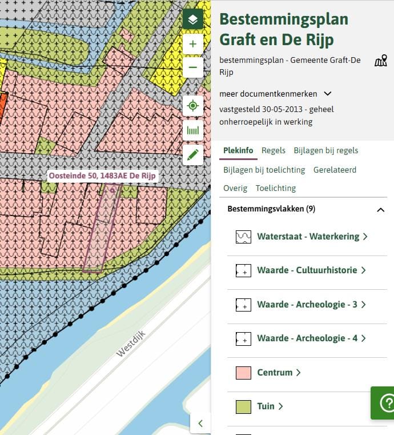Viewport: 394px width, 435px height.
Task: Open the measure ruler tool
Action: click(193, 130)
